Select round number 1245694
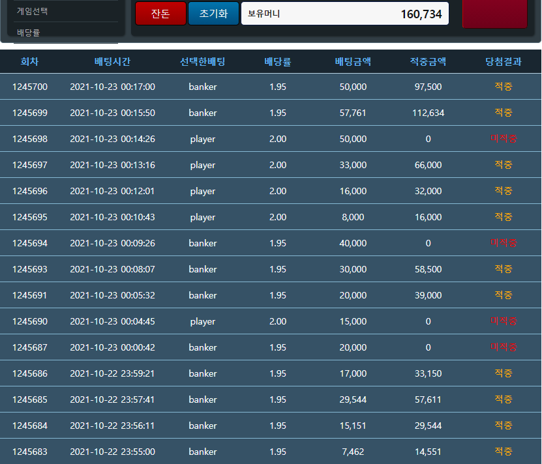 pos(30,243)
